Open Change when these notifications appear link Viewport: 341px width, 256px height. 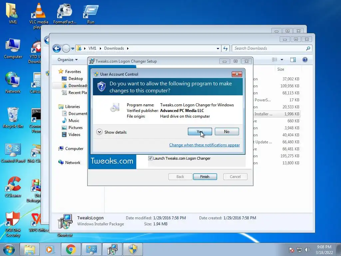click(204, 145)
